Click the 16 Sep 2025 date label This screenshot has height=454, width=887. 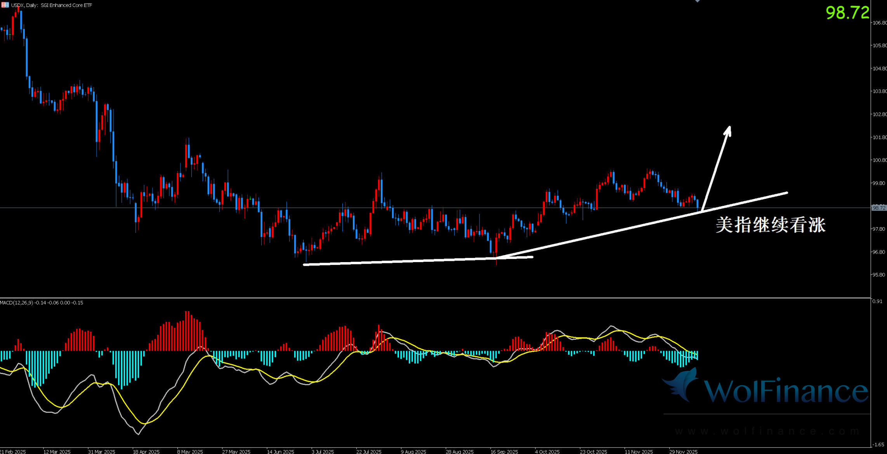[x=504, y=451]
